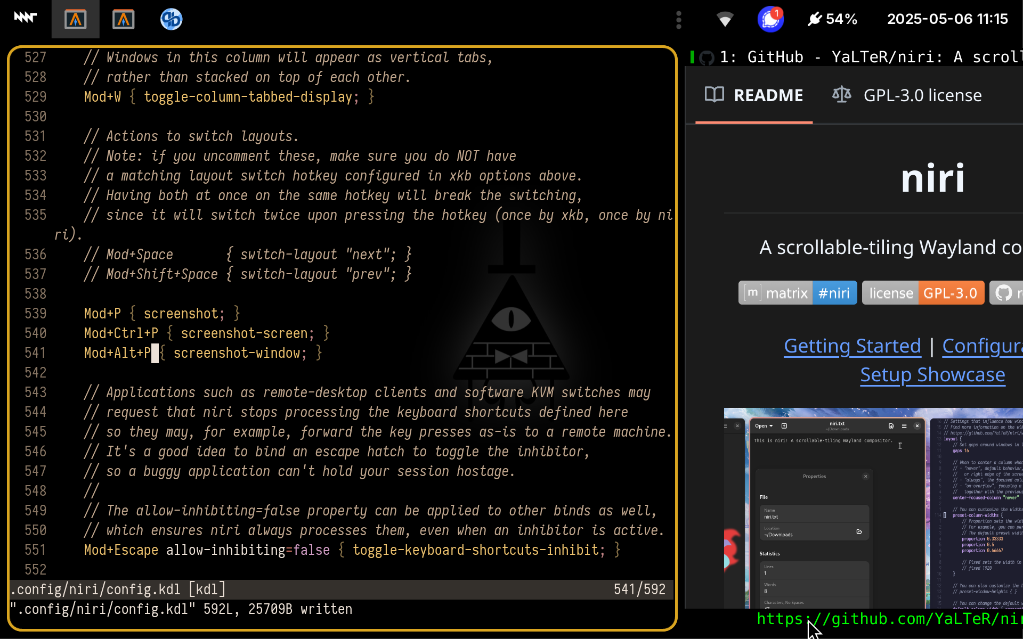Check the battery 54% indicator
This screenshot has height=639, width=1023.
[x=832, y=19]
